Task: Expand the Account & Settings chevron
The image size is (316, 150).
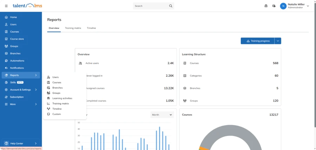Action: point(36,90)
